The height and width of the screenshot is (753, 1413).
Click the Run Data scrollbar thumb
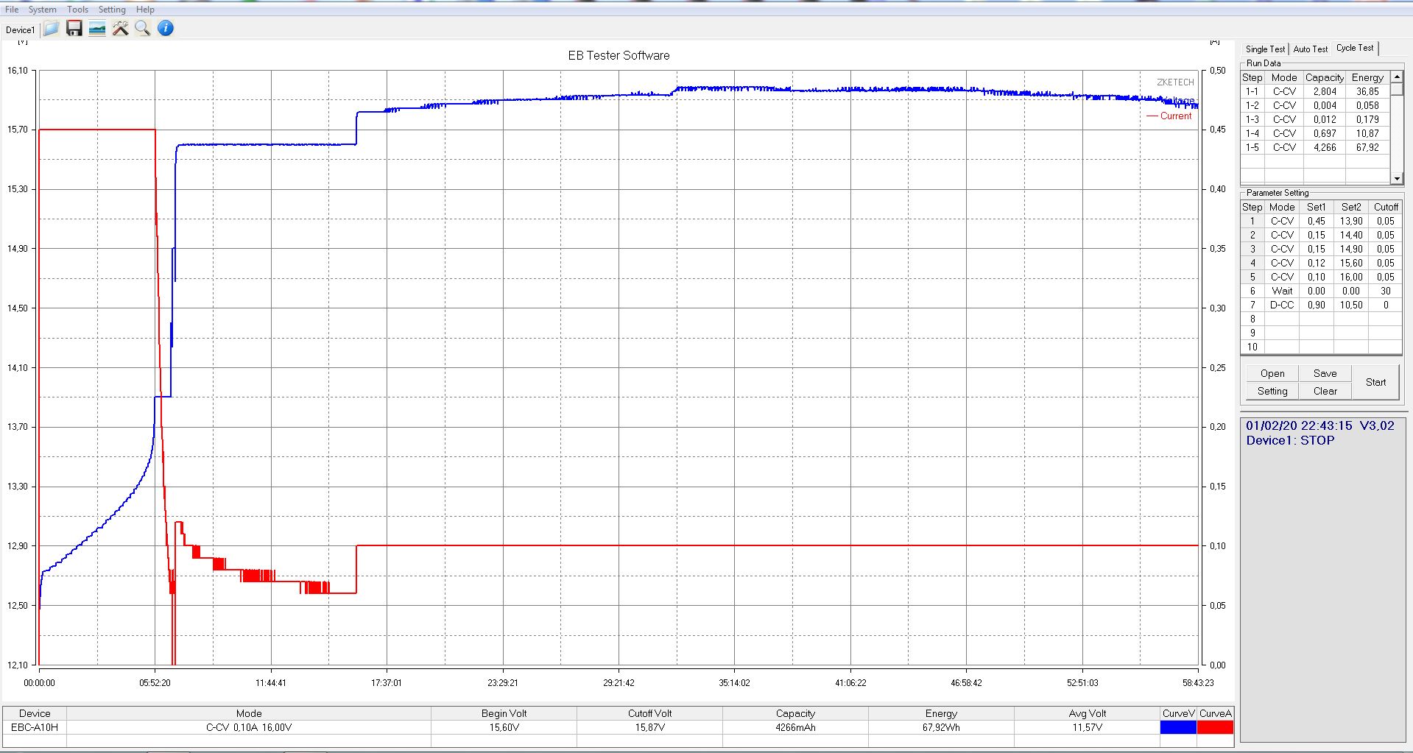click(1397, 89)
